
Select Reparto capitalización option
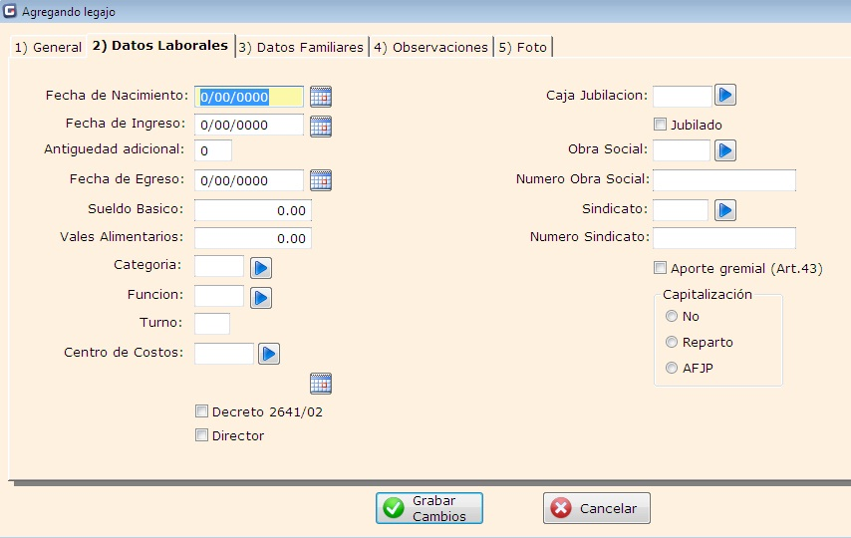(x=672, y=342)
